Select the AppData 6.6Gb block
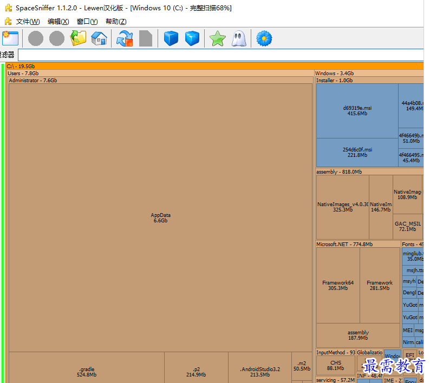 160,218
